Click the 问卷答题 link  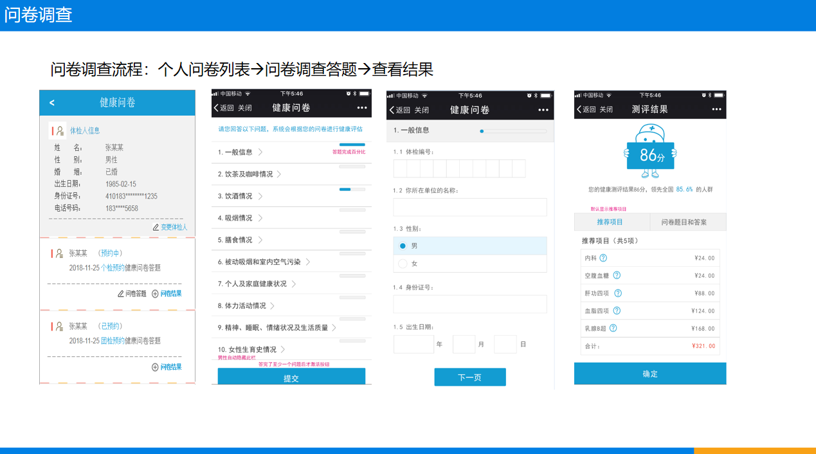136,293
